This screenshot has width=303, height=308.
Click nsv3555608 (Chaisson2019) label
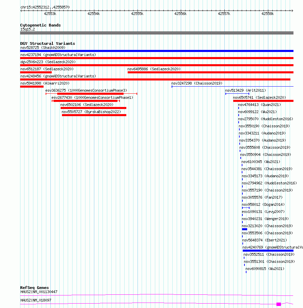265,147
